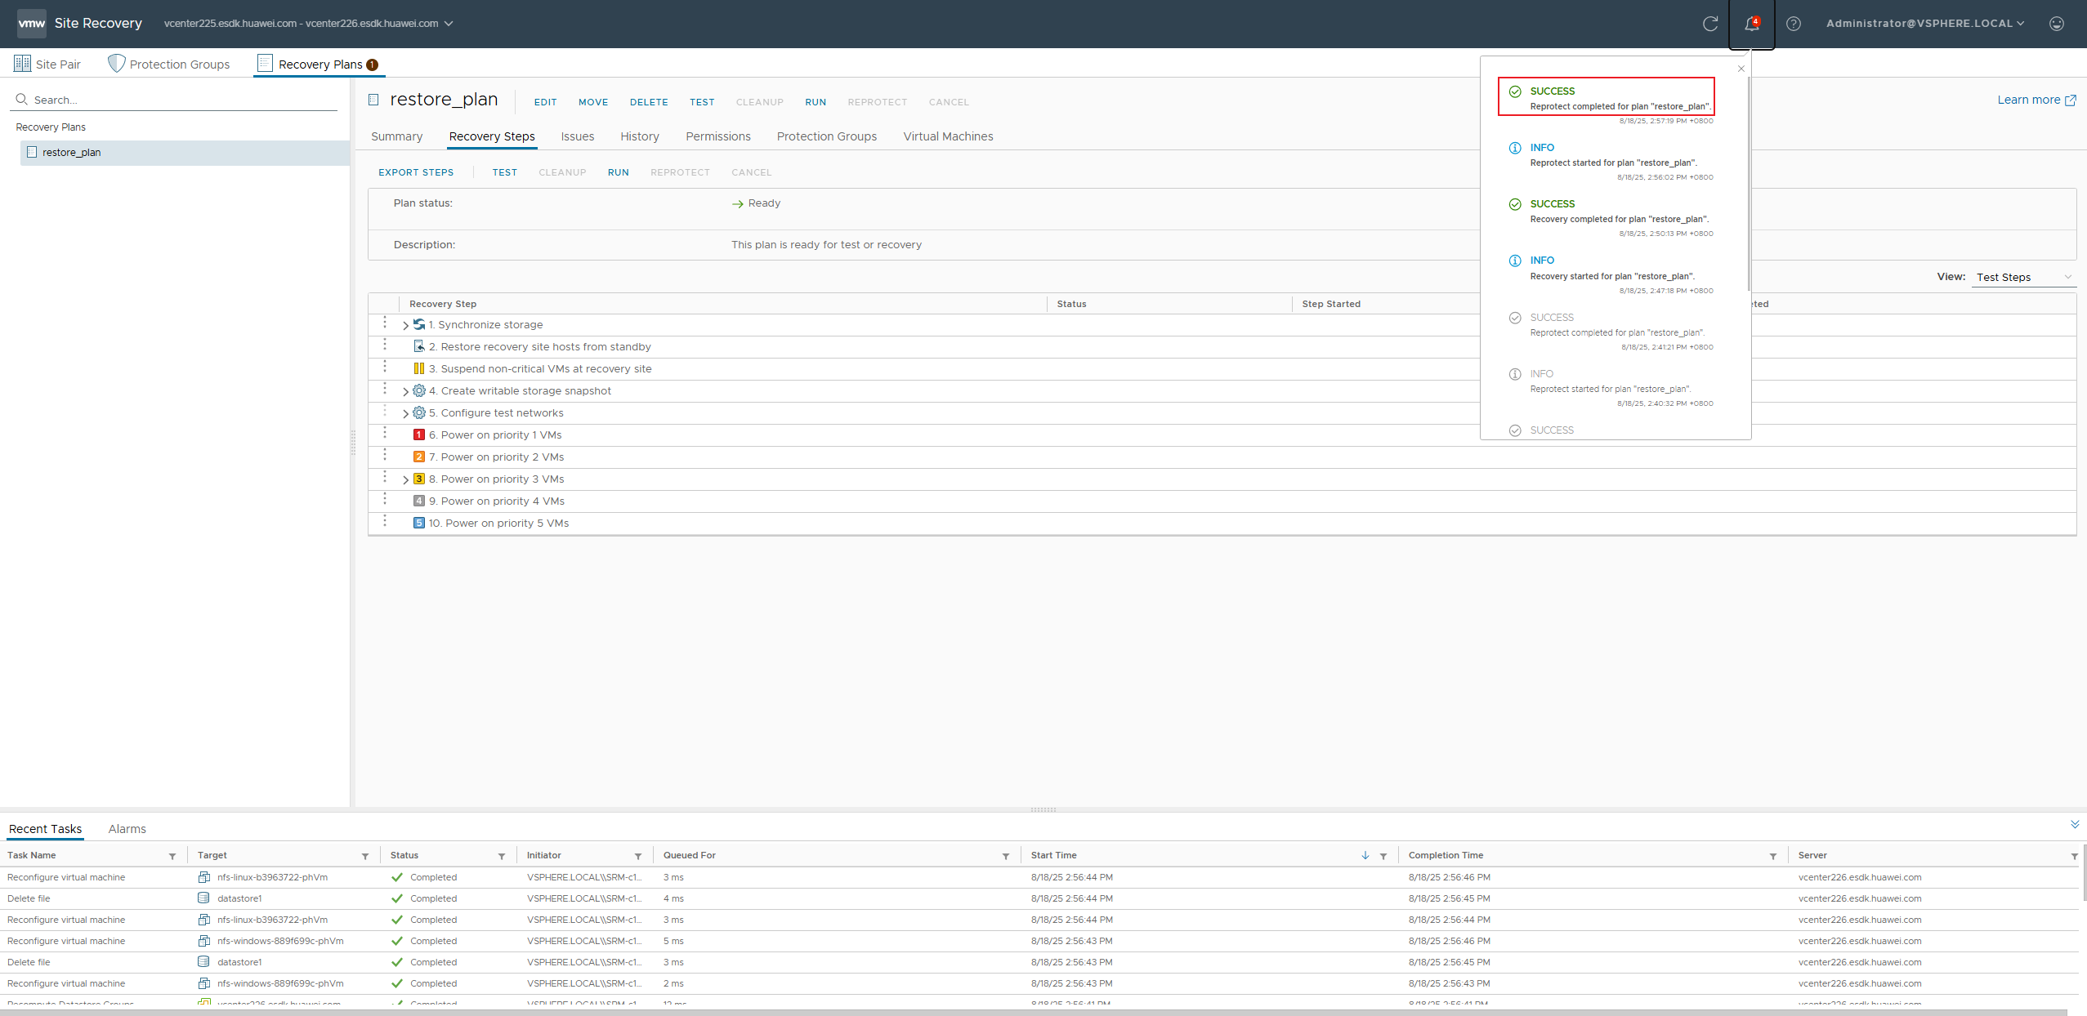Open actions menu for Power on priority 5 VMs
Viewport: 2087px width, 1016px height.
385,521
